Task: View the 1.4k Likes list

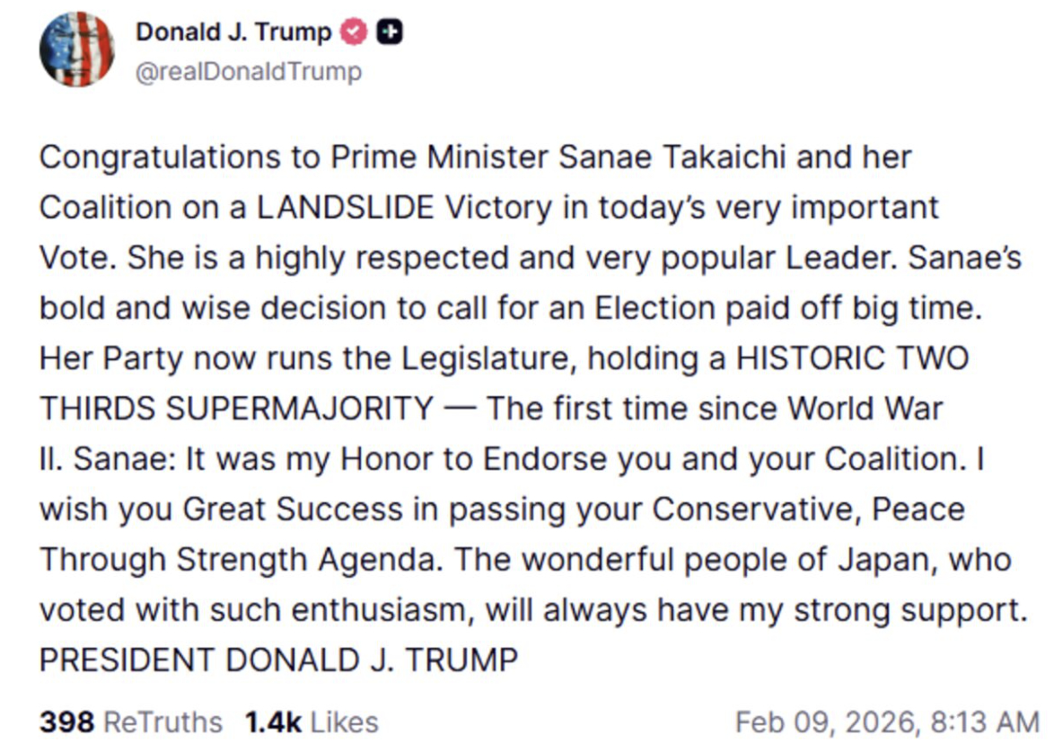Action: point(312,721)
